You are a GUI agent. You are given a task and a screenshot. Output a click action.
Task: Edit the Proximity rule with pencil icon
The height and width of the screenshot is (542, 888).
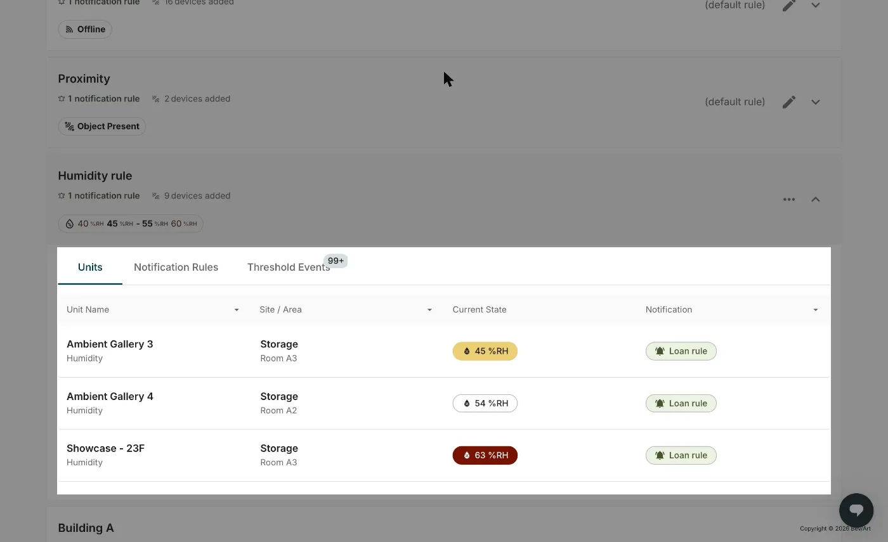click(789, 102)
